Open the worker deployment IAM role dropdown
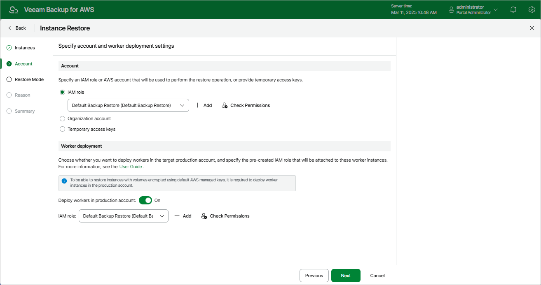This screenshot has height=285, width=541. click(x=123, y=215)
